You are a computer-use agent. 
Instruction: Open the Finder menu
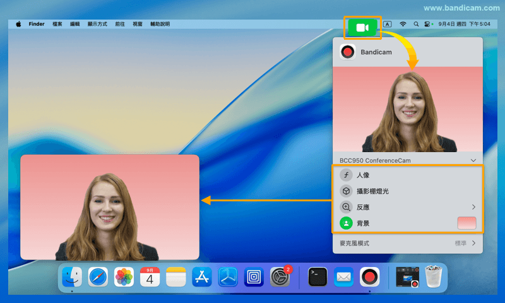(x=37, y=24)
